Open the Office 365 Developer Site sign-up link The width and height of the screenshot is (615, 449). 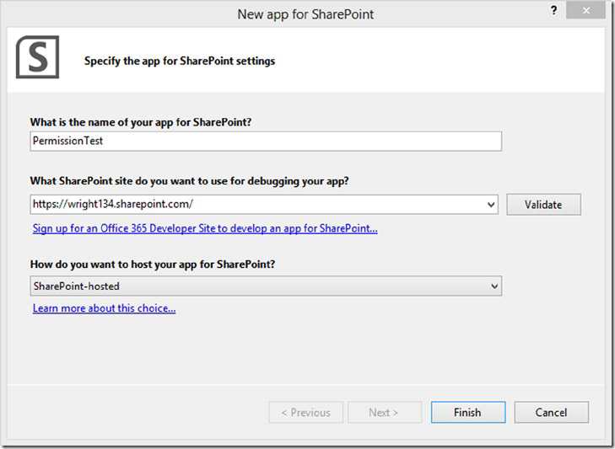[x=204, y=228]
